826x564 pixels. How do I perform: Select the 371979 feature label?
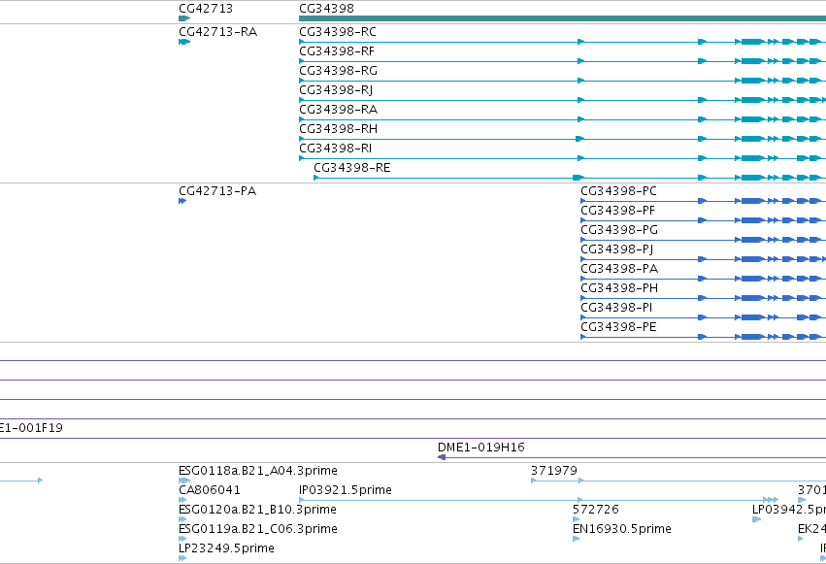tap(553, 470)
